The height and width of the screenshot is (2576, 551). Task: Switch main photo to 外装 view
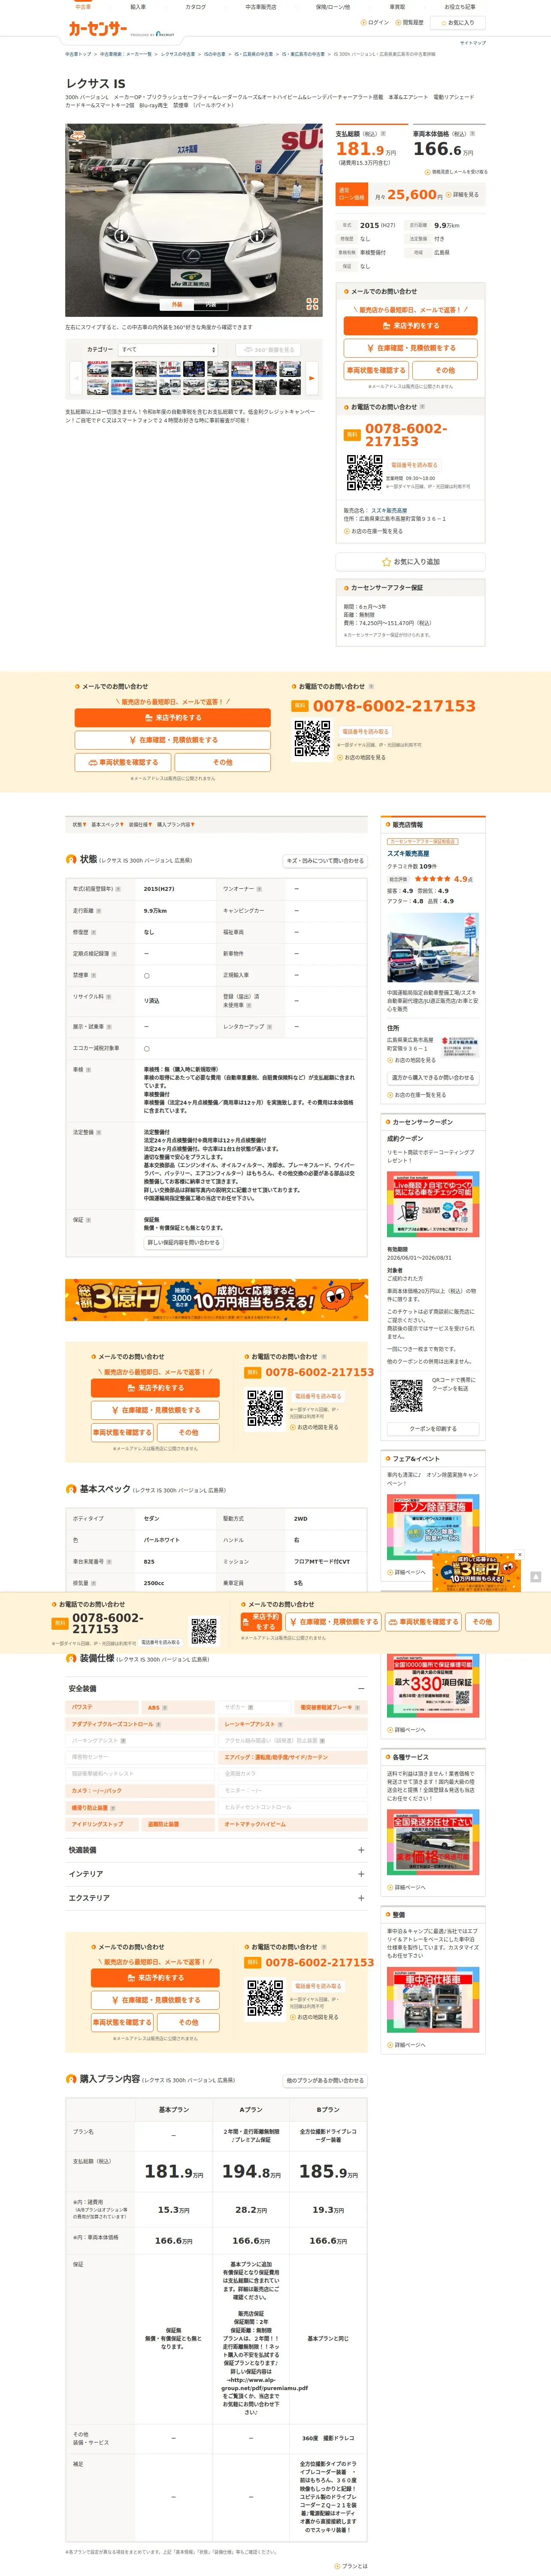coord(177,305)
